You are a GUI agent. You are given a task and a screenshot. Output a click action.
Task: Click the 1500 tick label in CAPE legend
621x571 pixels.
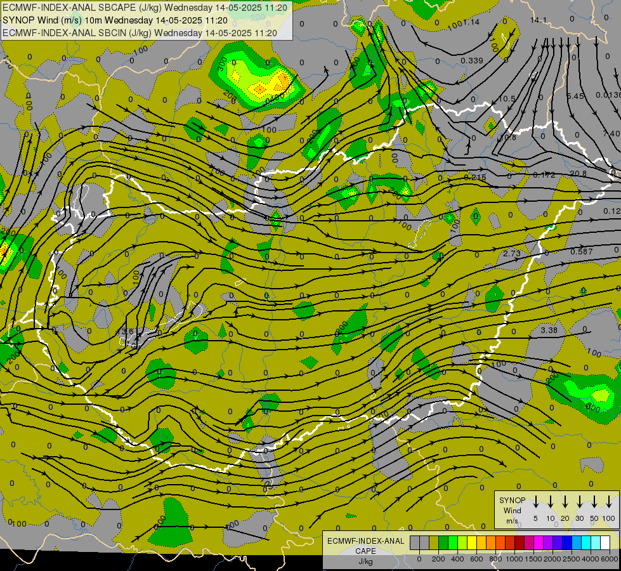533,559
